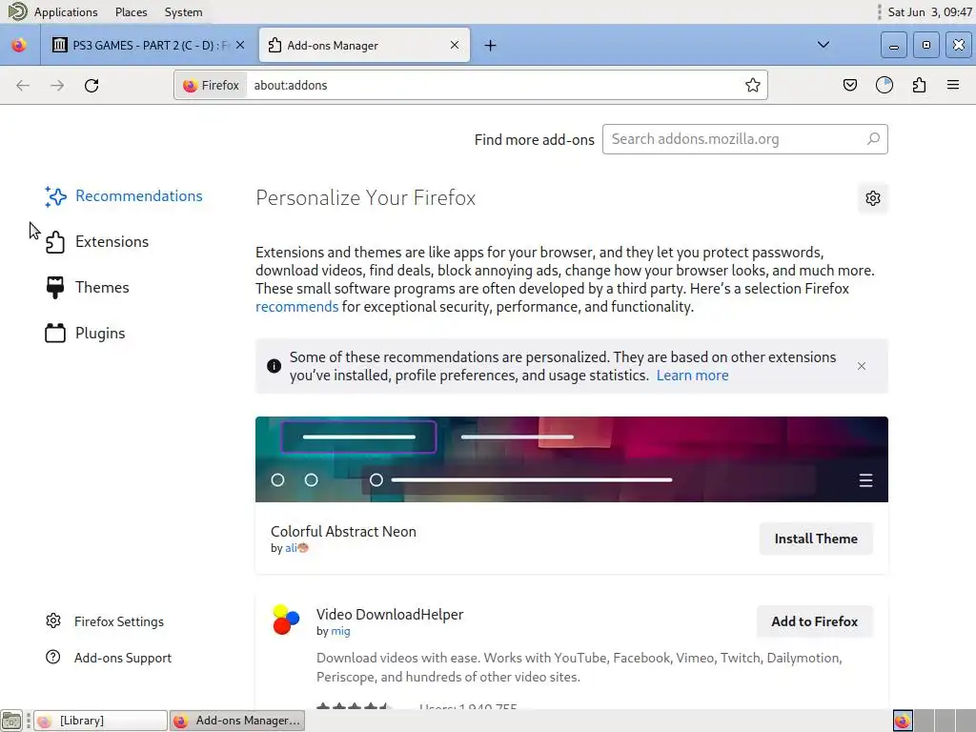Dismiss the personalized recommendations notice
976x732 pixels.
[x=862, y=366]
